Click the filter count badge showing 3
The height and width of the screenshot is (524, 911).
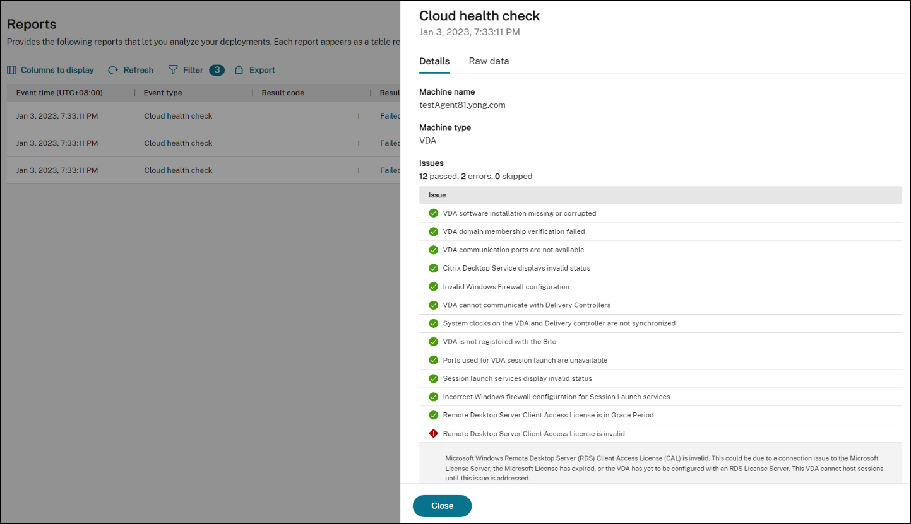tap(217, 70)
